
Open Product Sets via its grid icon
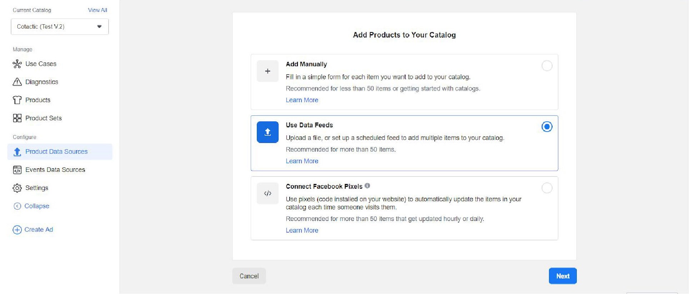coord(17,118)
